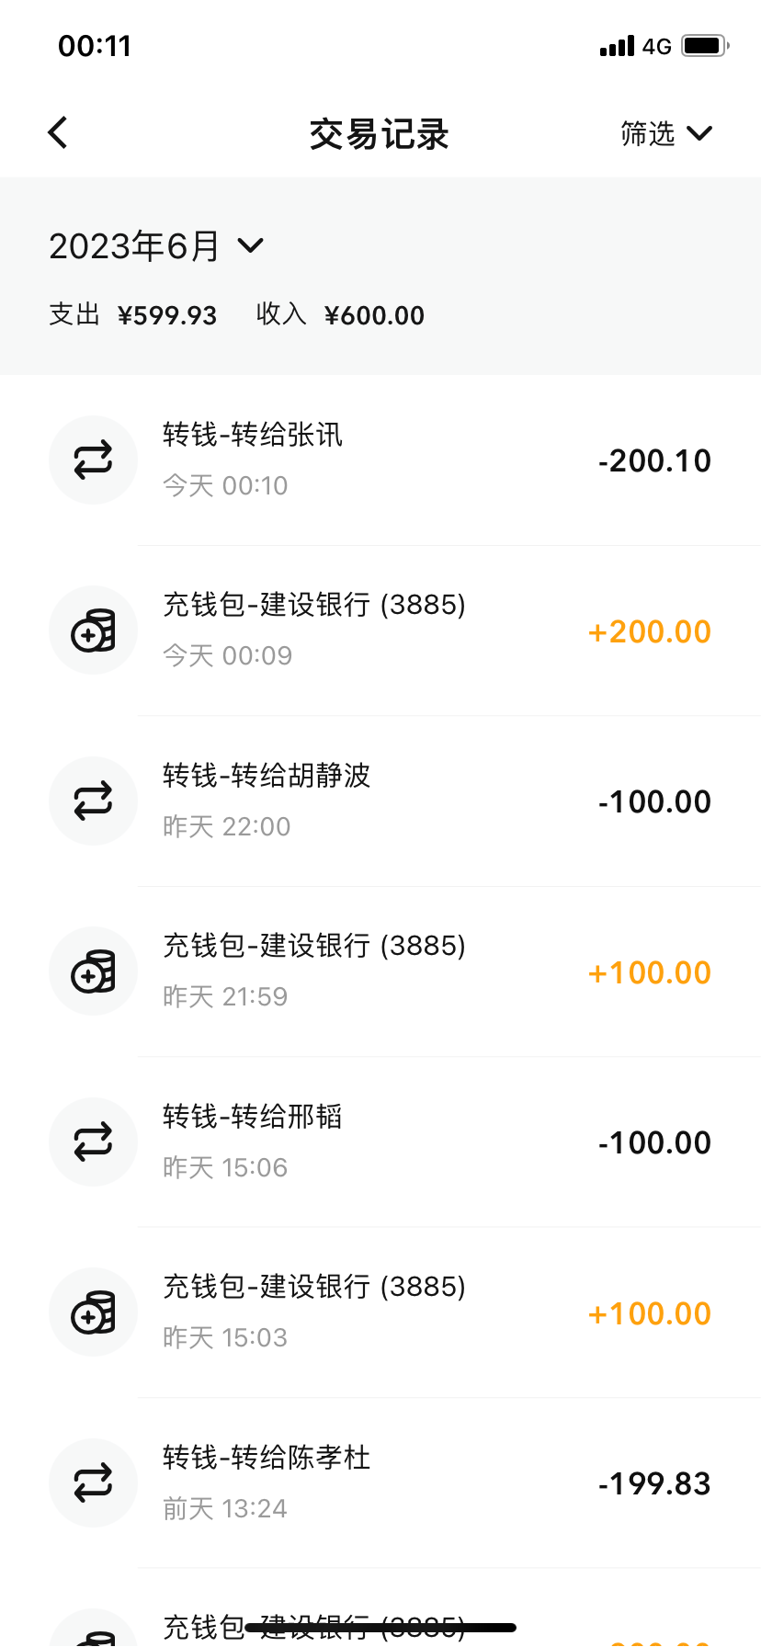761x1647 pixels.
Task: Open the 转钱-转给张讯 transaction record
Action: click(x=253, y=435)
